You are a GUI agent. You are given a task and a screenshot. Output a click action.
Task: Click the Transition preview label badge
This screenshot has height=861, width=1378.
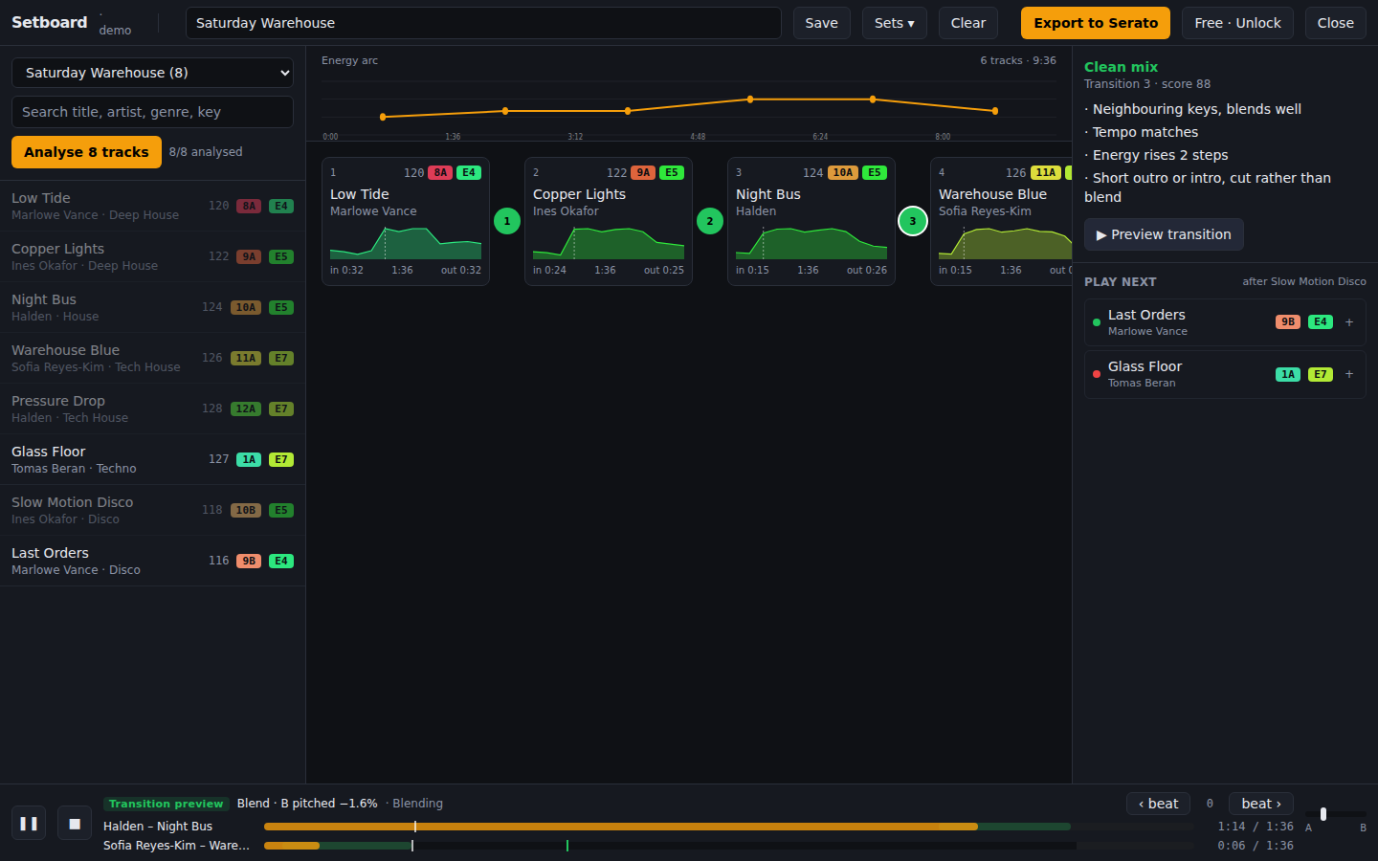166,804
